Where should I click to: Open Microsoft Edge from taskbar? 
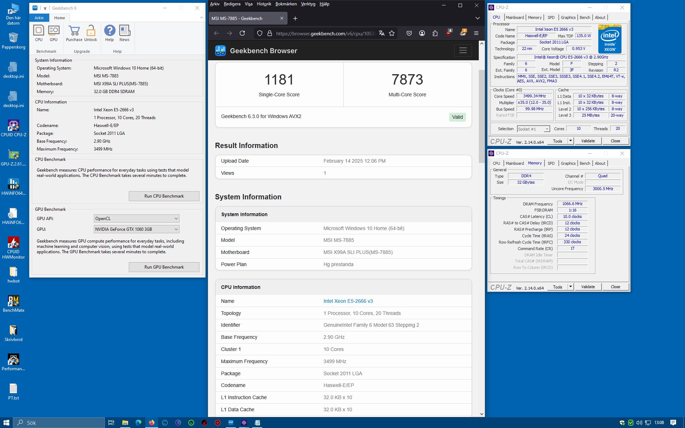[x=138, y=423]
